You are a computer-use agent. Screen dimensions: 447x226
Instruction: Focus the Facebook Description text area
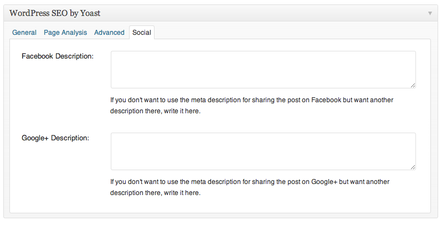(263, 70)
